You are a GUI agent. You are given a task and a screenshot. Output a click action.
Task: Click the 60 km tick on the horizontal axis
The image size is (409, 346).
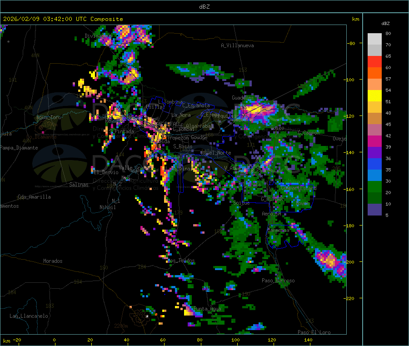tap(163, 340)
